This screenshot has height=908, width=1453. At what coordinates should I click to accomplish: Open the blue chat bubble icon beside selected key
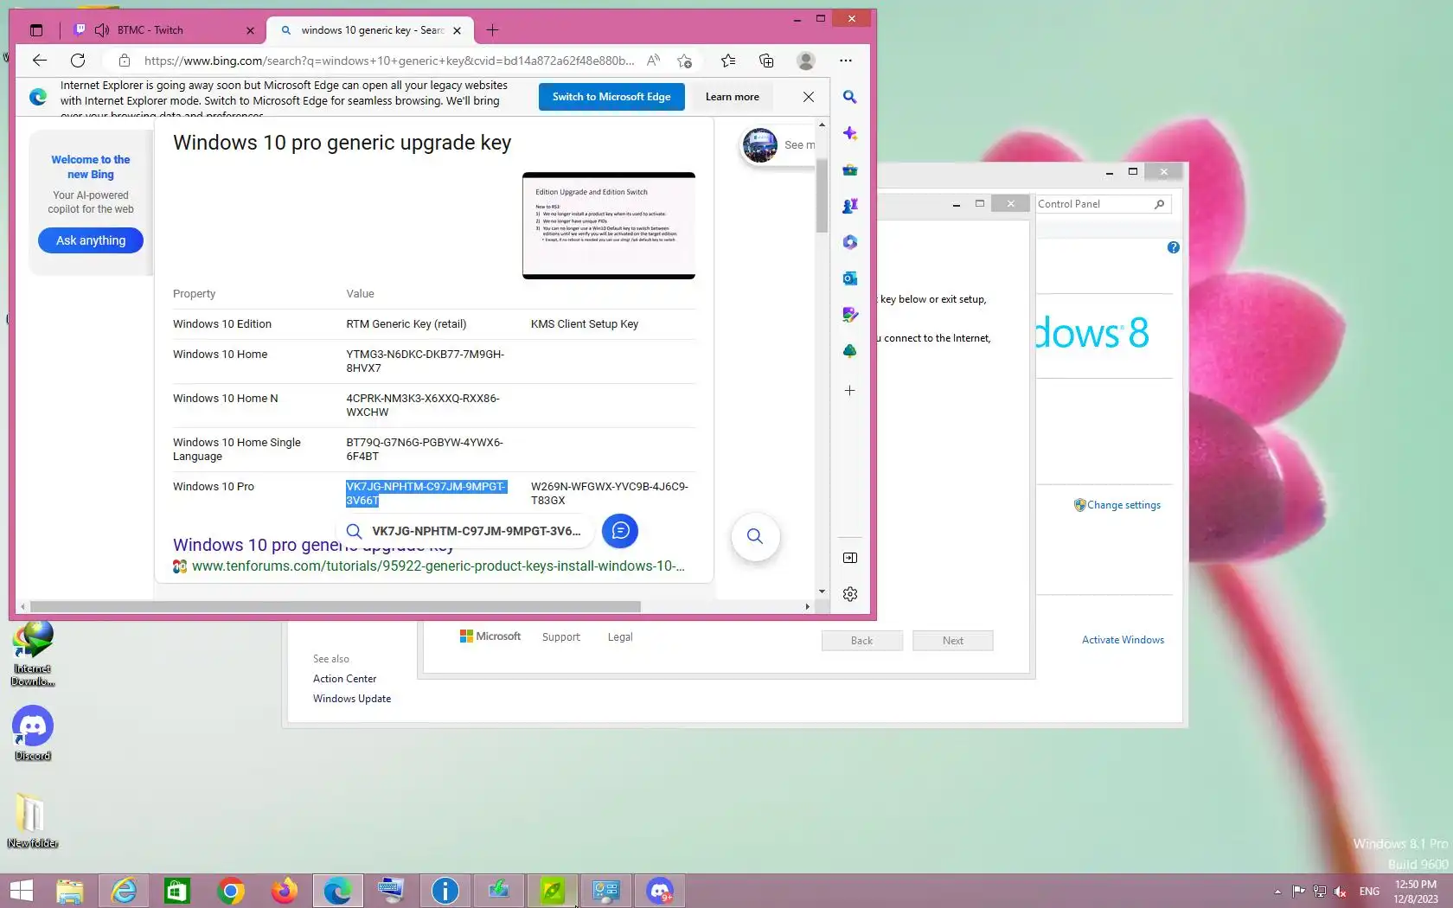[620, 531]
